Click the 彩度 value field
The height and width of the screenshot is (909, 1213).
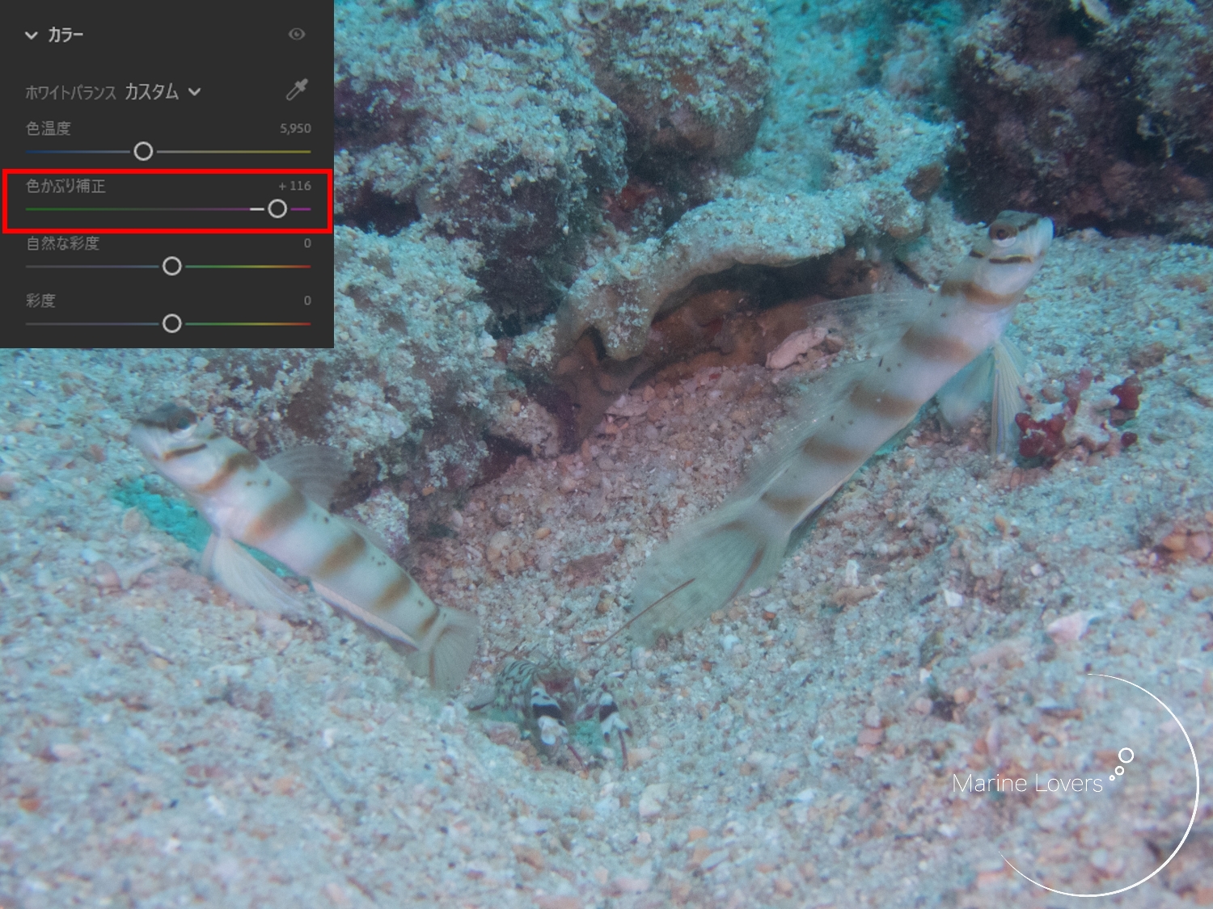307,300
